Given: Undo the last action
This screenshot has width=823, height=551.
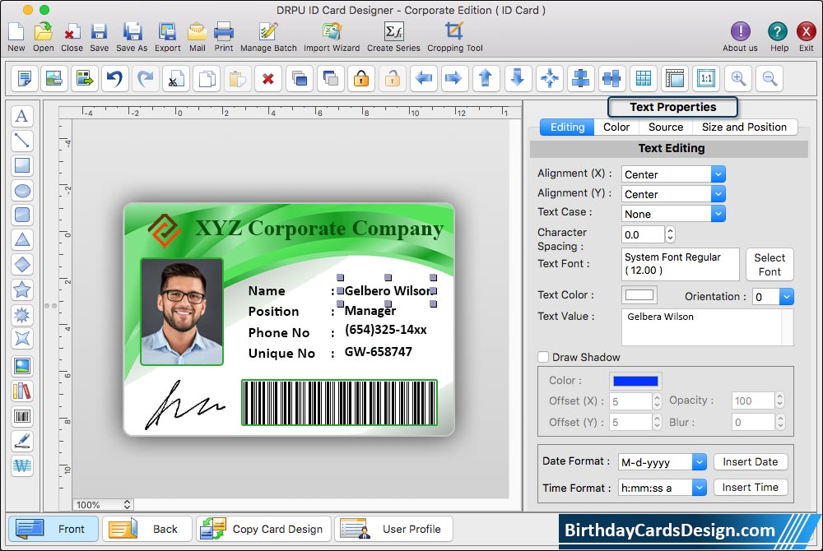Looking at the screenshot, I should [114, 79].
